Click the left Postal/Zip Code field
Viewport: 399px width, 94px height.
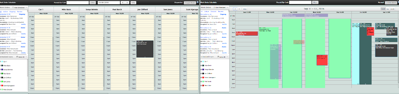coord(78,2)
